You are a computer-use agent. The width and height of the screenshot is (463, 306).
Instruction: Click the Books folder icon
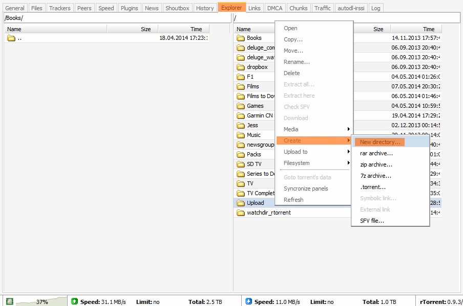(241, 38)
